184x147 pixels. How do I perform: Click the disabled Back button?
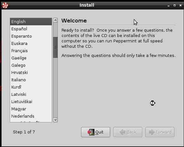(128, 132)
